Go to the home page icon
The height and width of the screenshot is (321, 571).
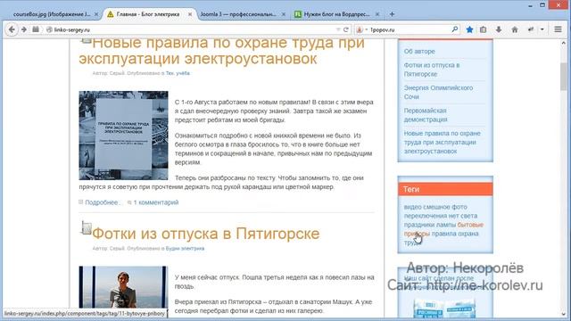pos(514,29)
